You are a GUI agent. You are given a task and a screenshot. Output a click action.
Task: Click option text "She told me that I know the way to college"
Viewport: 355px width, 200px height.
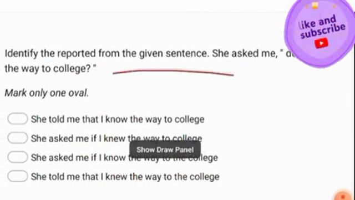click(x=118, y=119)
